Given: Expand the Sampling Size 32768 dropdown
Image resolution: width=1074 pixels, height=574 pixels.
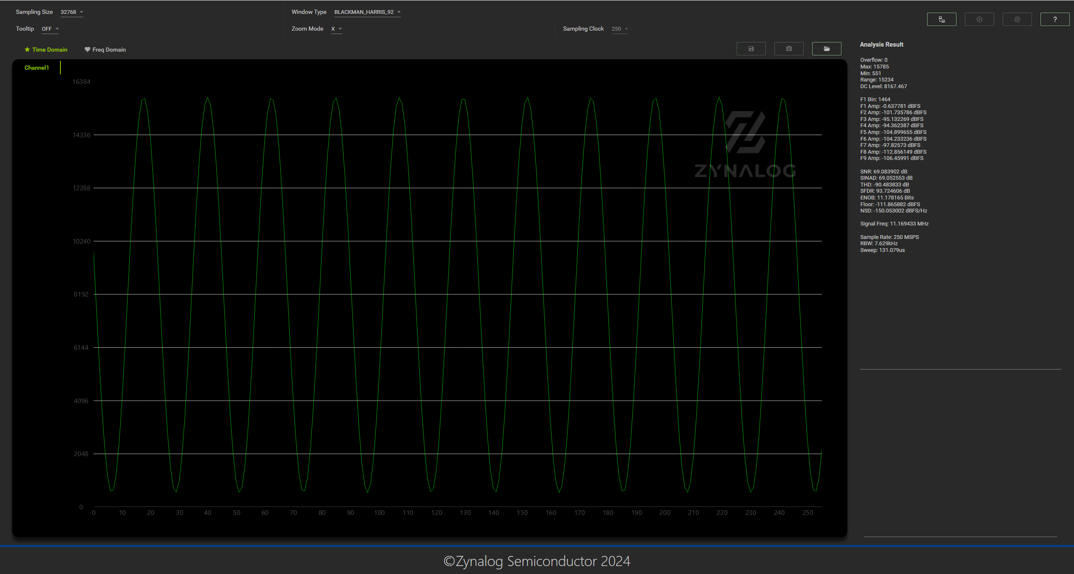Looking at the screenshot, I should point(72,12).
